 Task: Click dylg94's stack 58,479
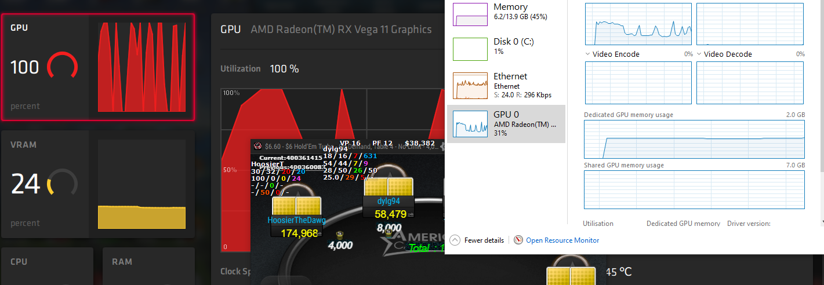391,214
